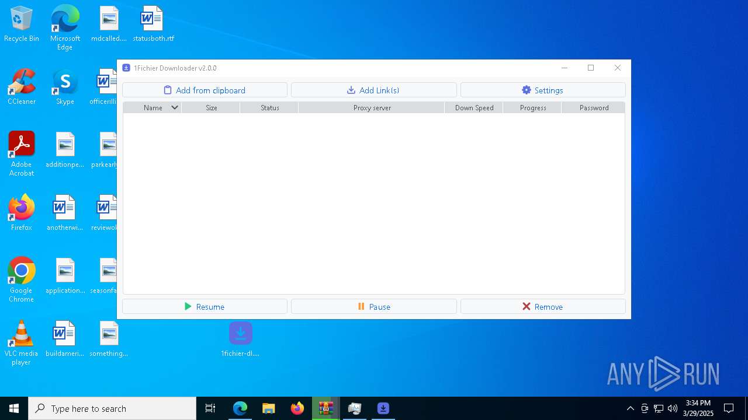This screenshot has width=748, height=420.
Task: Select the VLC media player shortcut
Action: click(22, 343)
